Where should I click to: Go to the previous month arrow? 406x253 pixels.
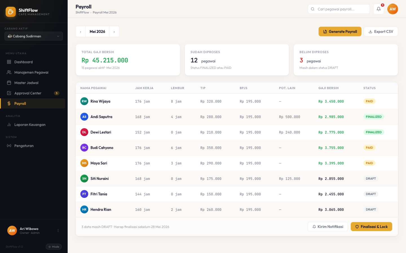(x=81, y=31)
